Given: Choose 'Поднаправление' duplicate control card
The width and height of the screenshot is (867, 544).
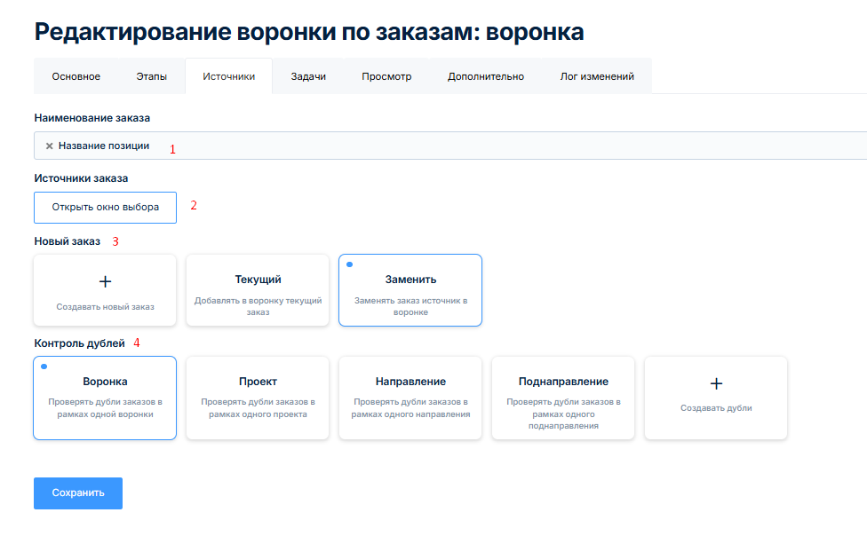Looking at the screenshot, I should 563,398.
